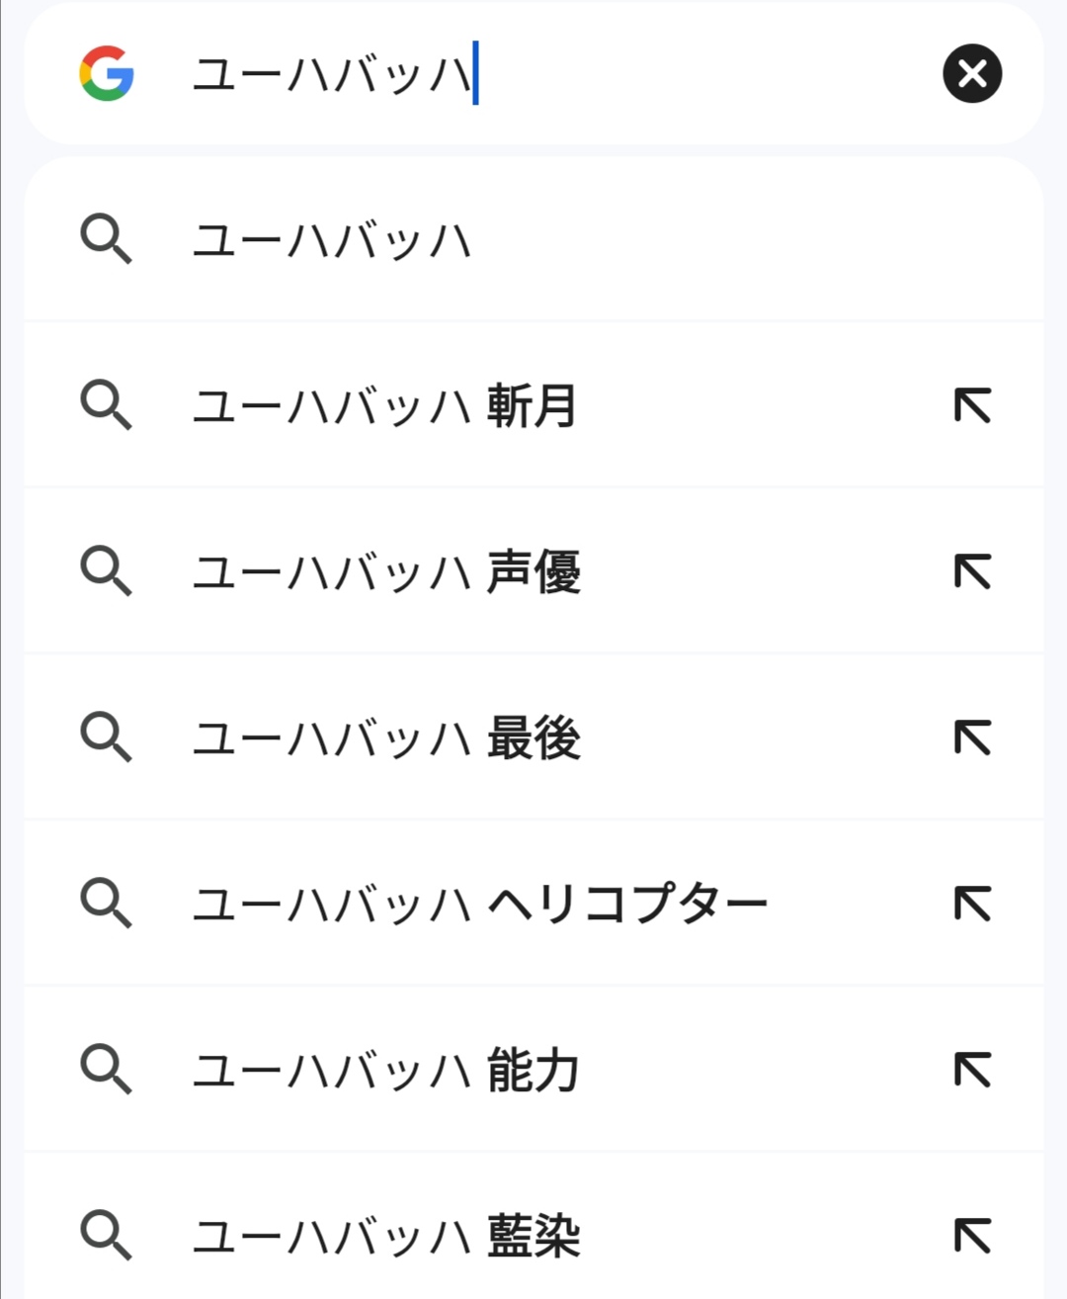Viewport: 1067px width, 1299px height.
Task: Insert 斬月 suggestion using its arrow icon
Action: point(972,405)
